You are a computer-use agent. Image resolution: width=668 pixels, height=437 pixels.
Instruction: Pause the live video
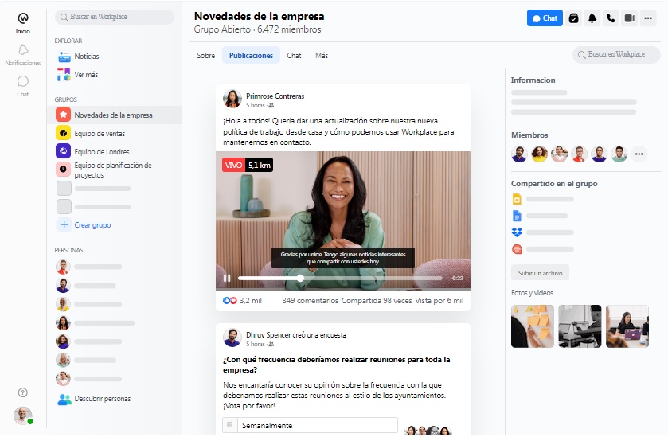[227, 278]
